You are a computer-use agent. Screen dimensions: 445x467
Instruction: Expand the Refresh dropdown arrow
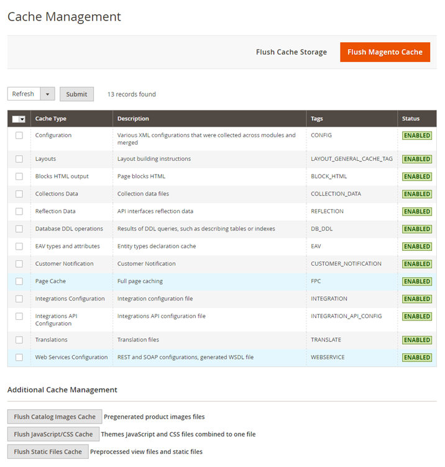pyautogui.click(x=48, y=94)
